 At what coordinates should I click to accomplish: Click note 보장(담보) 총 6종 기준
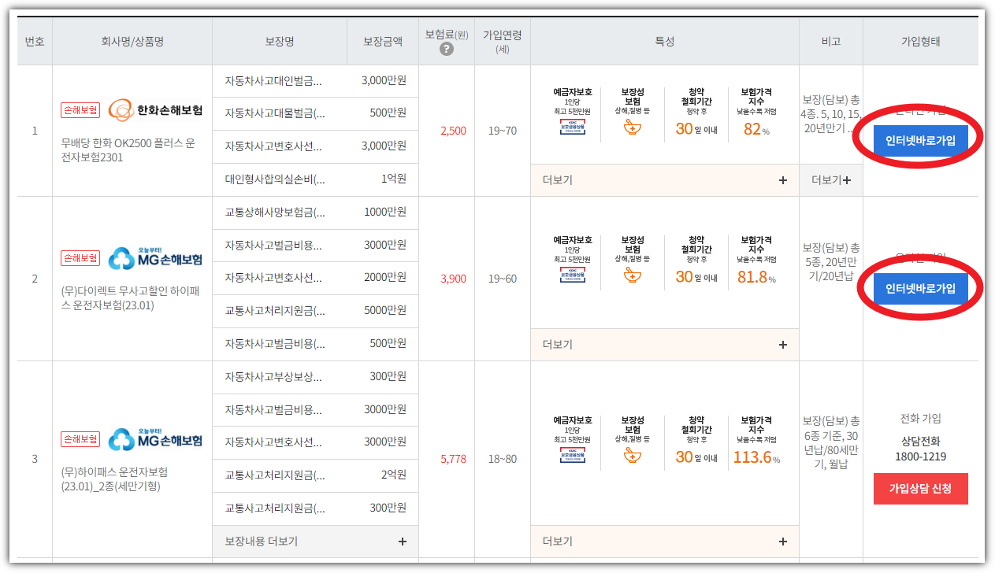831,443
